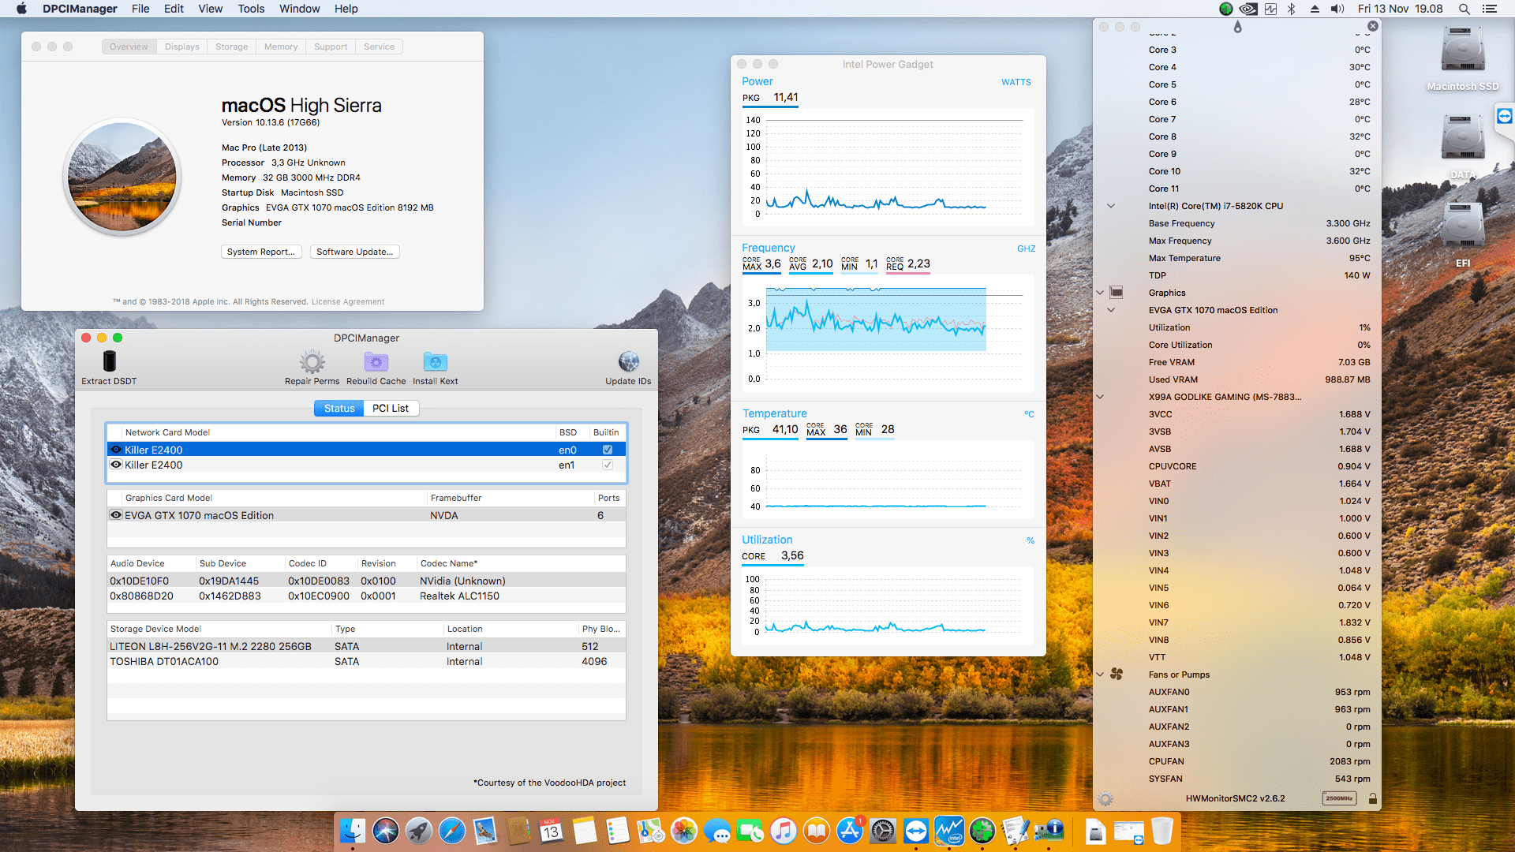The height and width of the screenshot is (852, 1515).
Task: Click the eject menu bar icon
Action: tap(1315, 9)
